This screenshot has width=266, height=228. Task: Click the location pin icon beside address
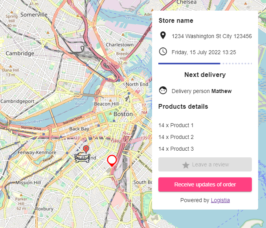[163, 35]
